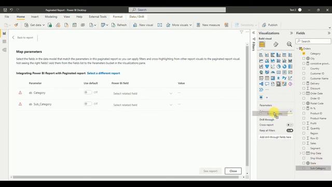Click the Close button
The width and height of the screenshot is (332, 187).
click(233, 171)
